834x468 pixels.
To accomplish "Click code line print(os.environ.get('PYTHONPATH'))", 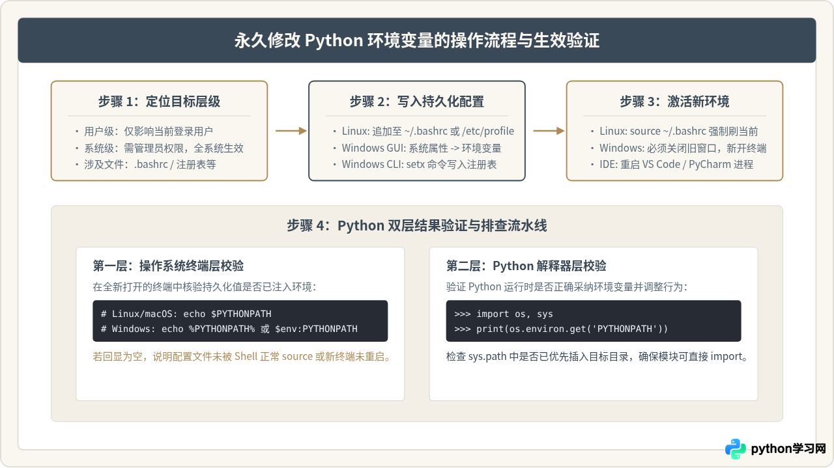I will click(561, 329).
